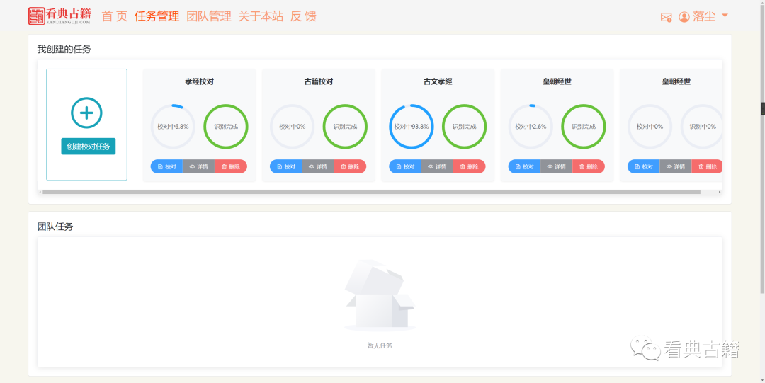
Task: Click the plus circle icon to add task
Action: pyautogui.click(x=87, y=113)
